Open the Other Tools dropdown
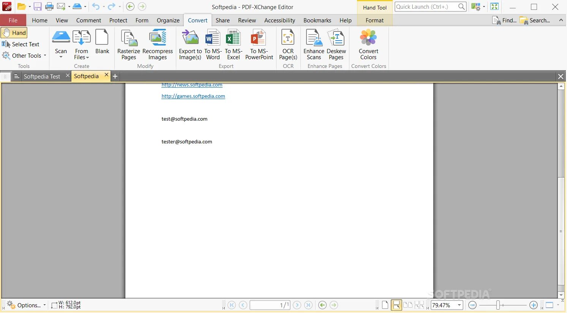The width and height of the screenshot is (567, 313). (x=24, y=56)
